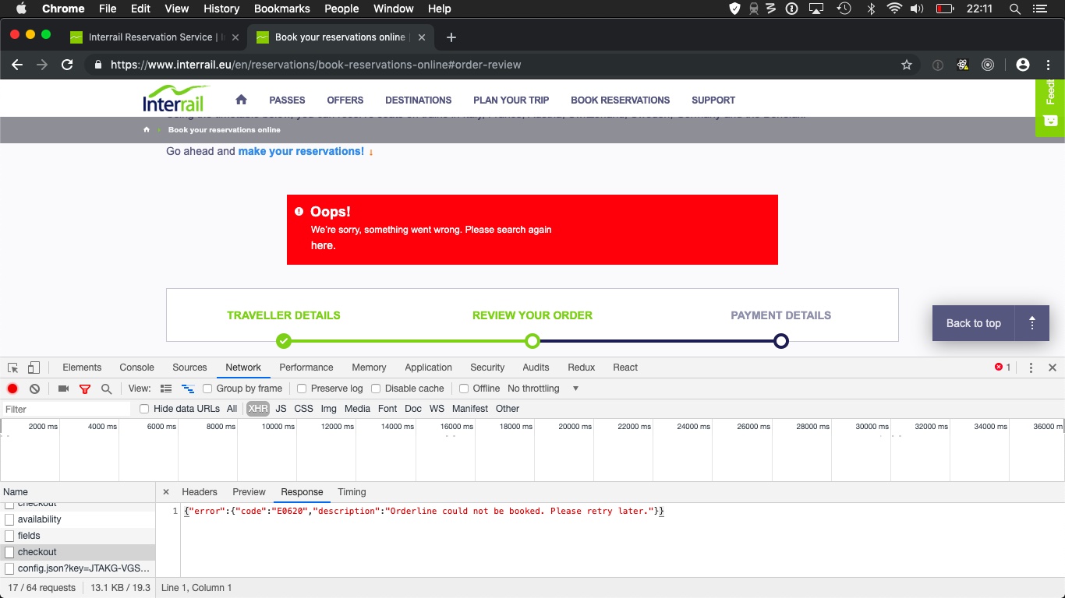Open the Chrome profile avatar icon
This screenshot has height=598, width=1065.
pyautogui.click(x=1023, y=65)
